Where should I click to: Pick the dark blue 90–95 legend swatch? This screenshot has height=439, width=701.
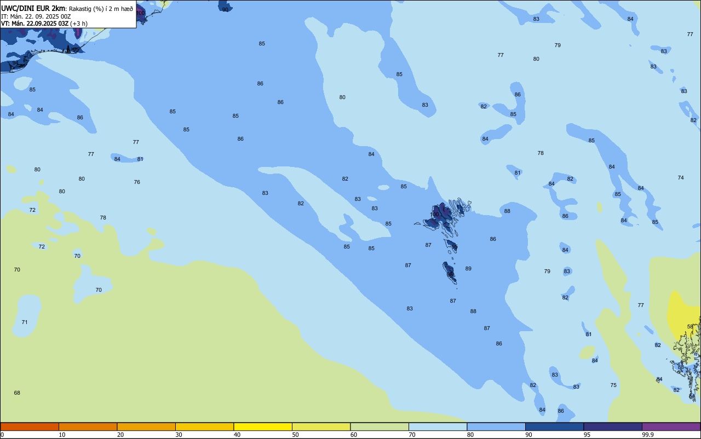coord(554,426)
